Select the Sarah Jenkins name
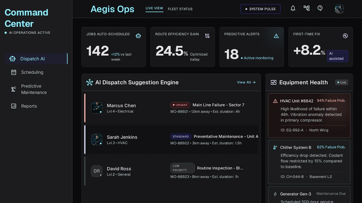 [x=122, y=137]
